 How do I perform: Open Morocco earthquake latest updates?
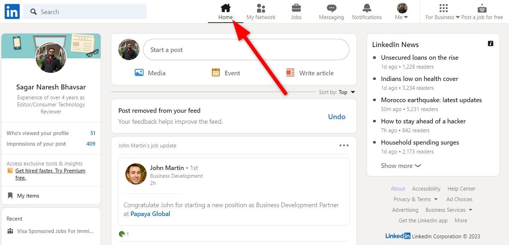point(431,100)
